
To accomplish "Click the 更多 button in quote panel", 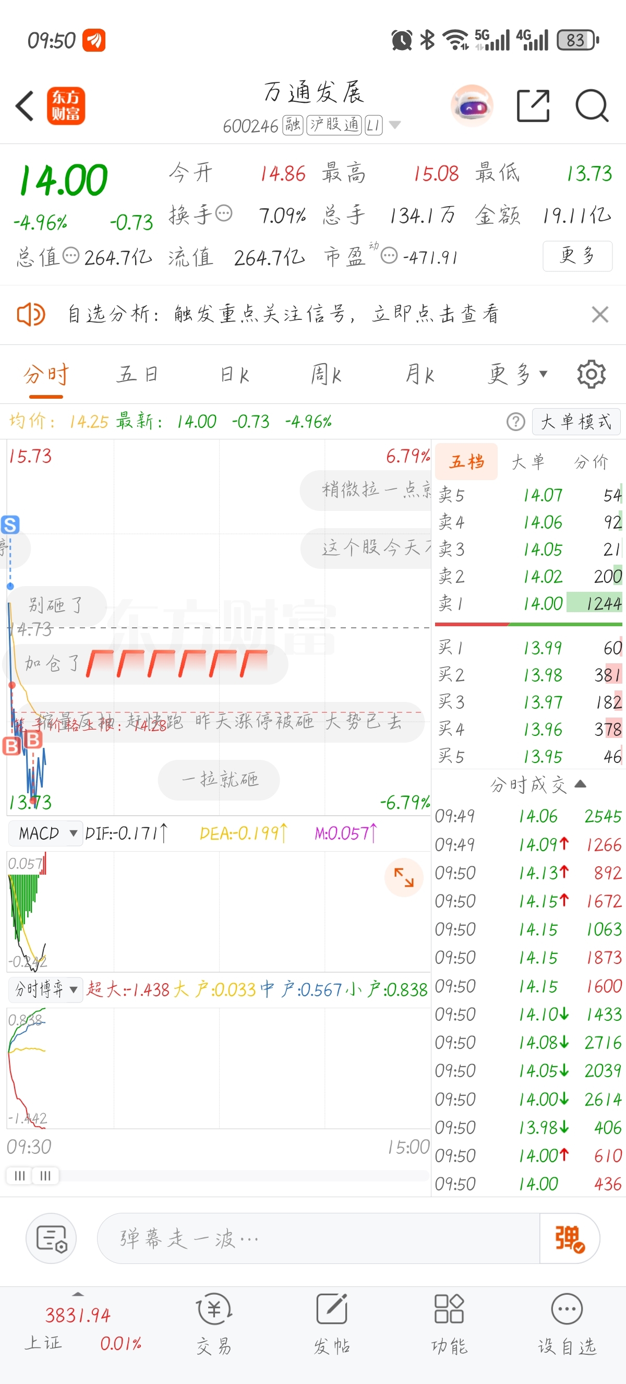I will [577, 256].
